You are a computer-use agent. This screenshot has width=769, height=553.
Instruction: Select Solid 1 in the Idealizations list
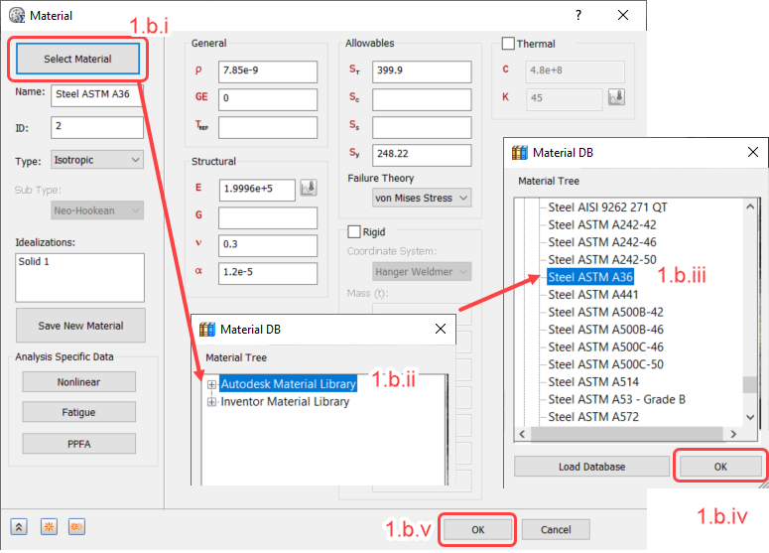point(34,261)
